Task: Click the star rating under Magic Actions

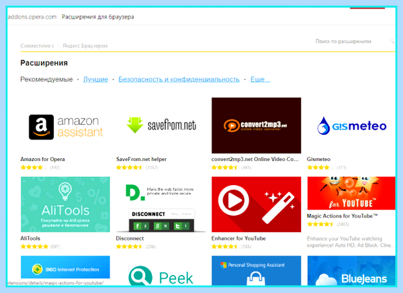Action: [320, 224]
